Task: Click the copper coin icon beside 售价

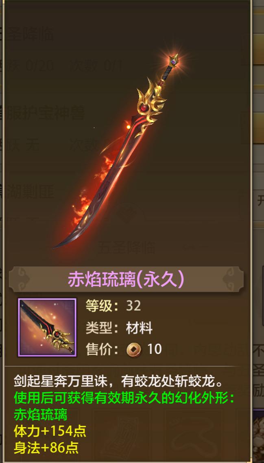Action: [133, 350]
